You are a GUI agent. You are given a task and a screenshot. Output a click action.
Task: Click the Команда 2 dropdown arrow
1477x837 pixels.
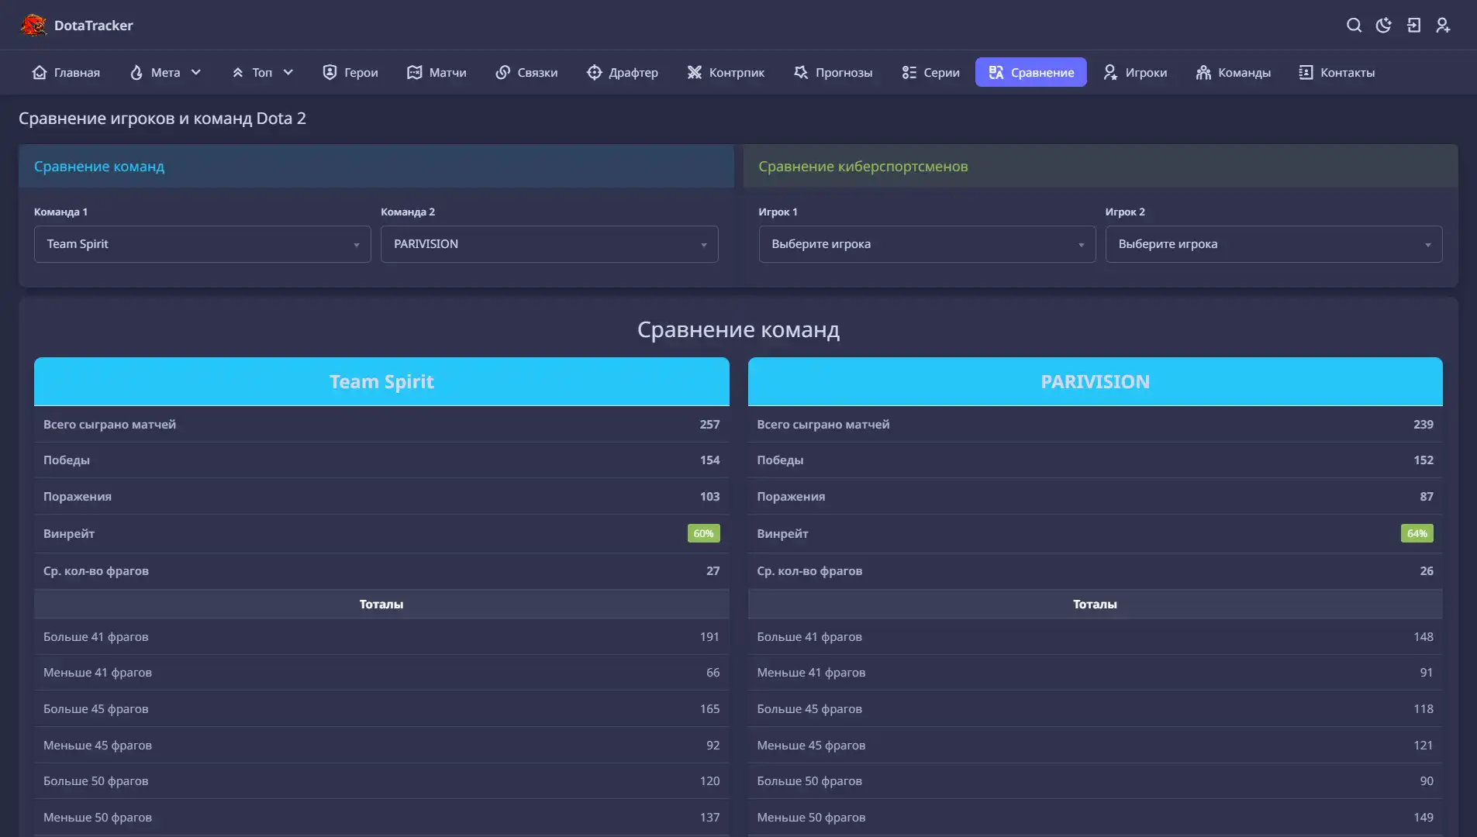[704, 245]
